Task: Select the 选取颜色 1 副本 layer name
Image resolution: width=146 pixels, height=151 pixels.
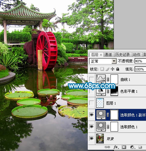Action: coord(133,115)
